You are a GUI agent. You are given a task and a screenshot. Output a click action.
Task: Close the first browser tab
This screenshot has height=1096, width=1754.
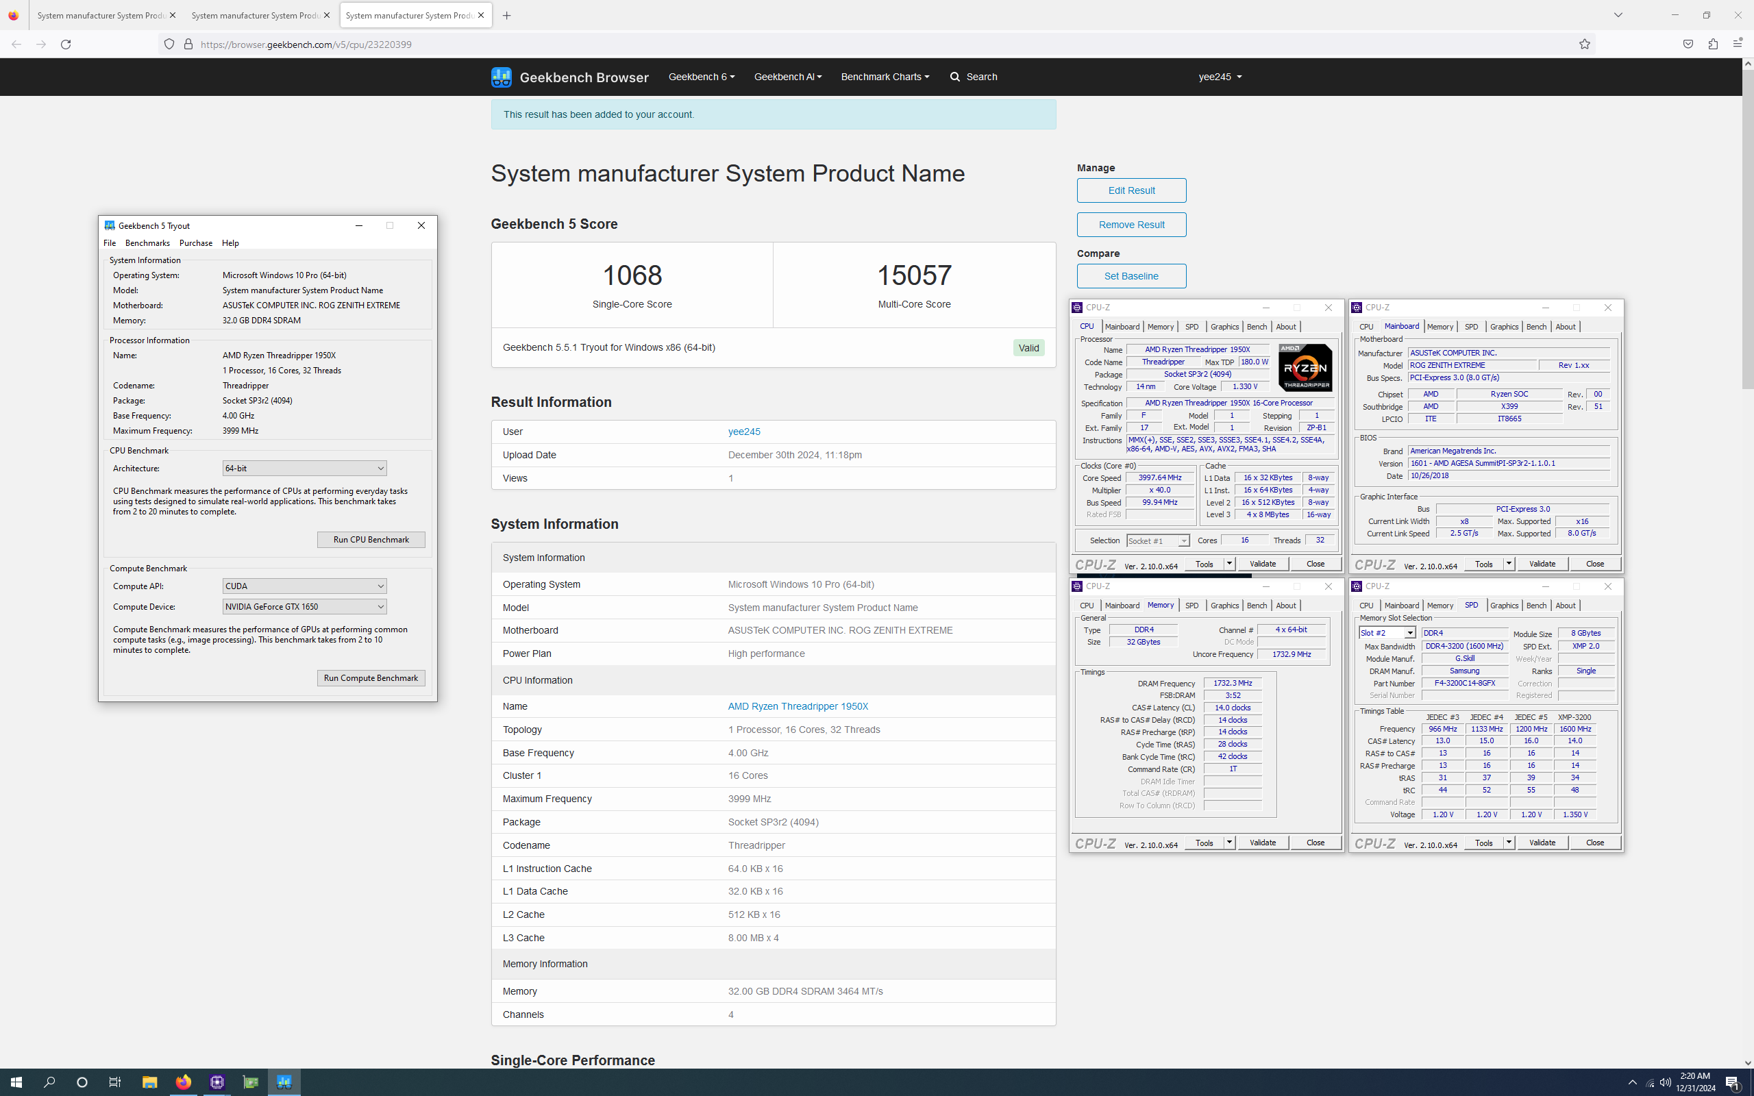click(173, 15)
